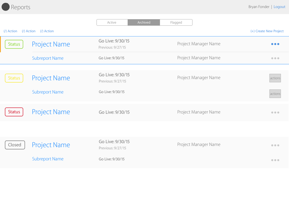Screen dimensions: 289x205
Task: Click Project Manager Name in green Status project row
Action: [x=199, y=44]
